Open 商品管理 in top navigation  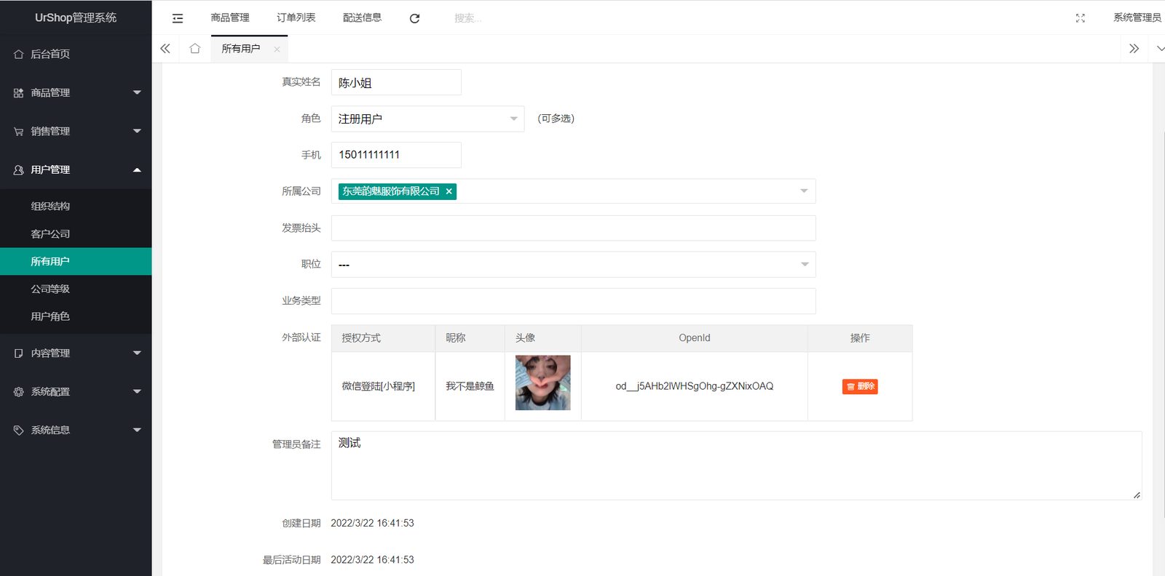coord(230,17)
